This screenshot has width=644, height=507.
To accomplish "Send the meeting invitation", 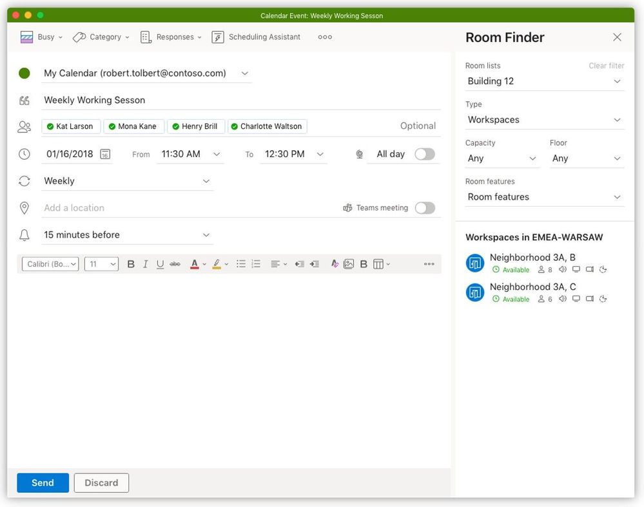I will [x=43, y=483].
